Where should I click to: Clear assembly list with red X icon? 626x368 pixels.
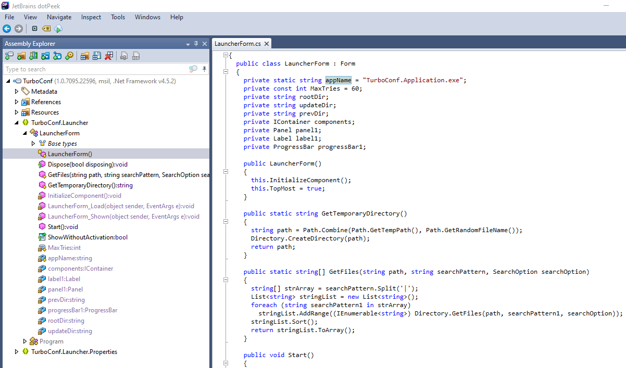pyautogui.click(x=108, y=56)
